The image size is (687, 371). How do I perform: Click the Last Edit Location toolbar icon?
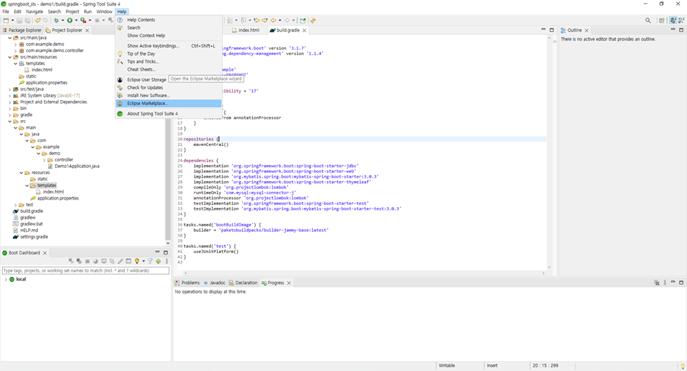pyautogui.click(x=257, y=20)
